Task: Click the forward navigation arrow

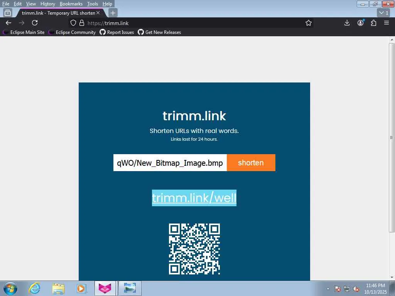Action: coord(22,23)
